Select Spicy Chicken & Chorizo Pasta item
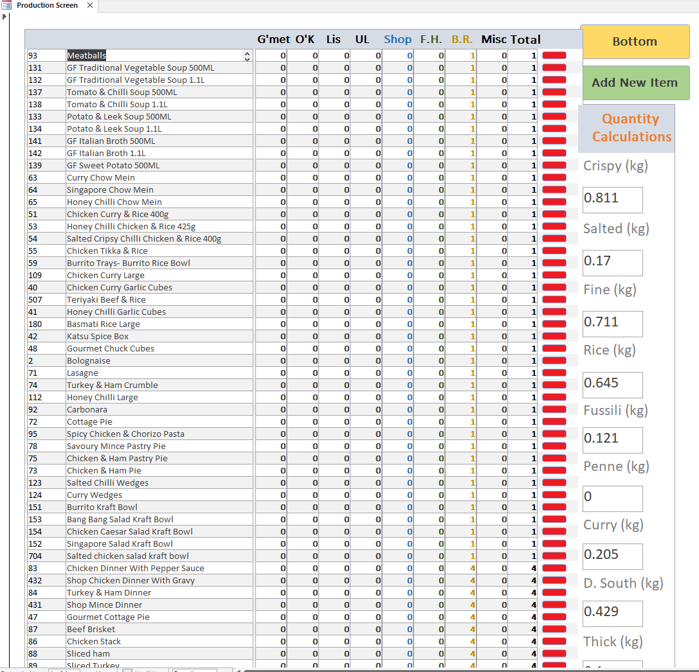 (159, 434)
